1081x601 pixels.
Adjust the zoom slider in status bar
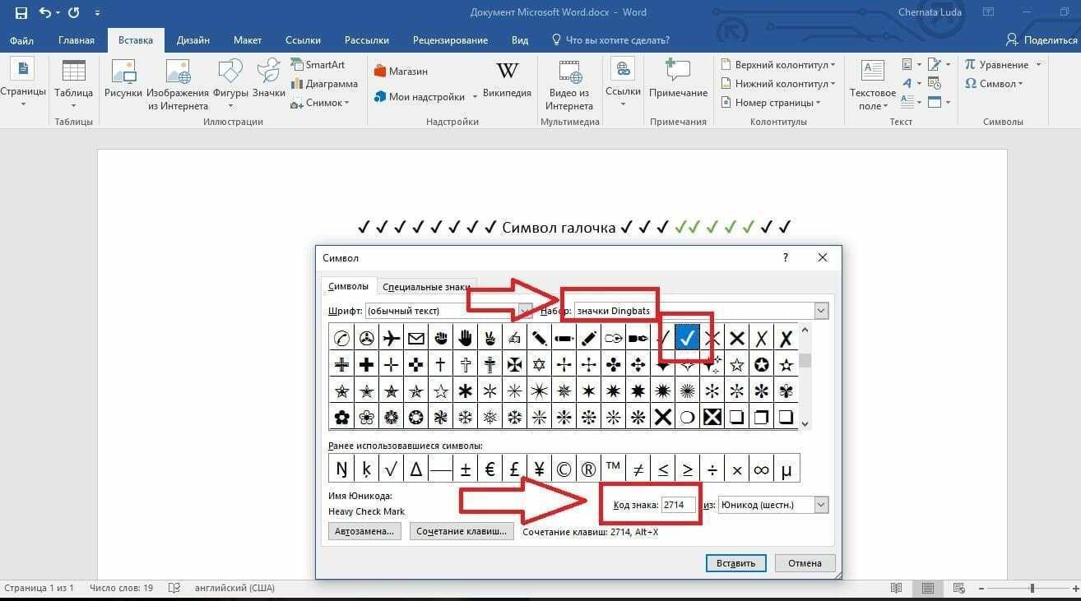tap(1032, 588)
